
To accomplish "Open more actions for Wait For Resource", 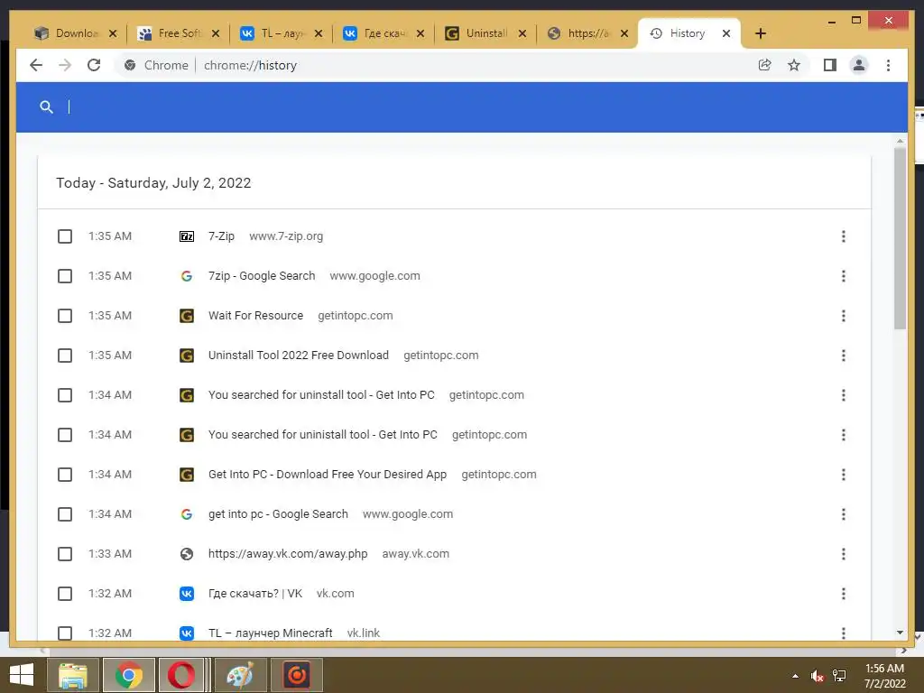I will tap(844, 316).
